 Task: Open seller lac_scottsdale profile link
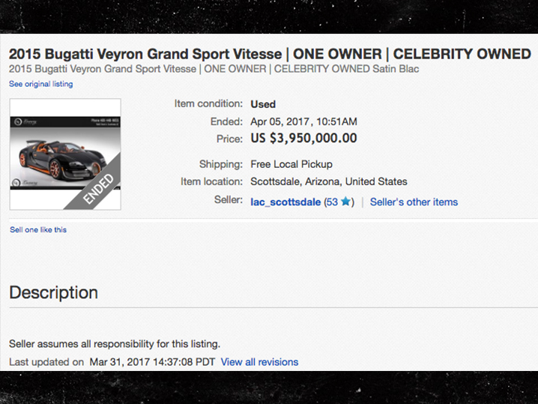coord(285,202)
